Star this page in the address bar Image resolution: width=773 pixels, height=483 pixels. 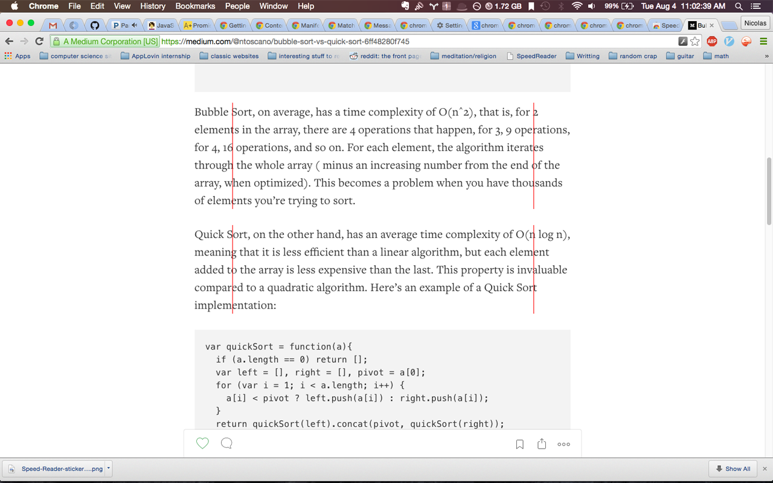pos(695,41)
